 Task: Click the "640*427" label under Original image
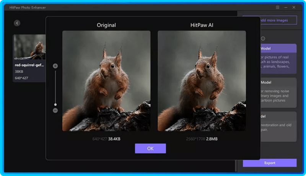point(100,139)
